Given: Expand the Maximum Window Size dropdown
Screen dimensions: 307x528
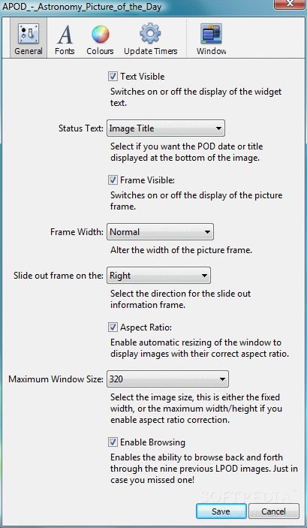Looking at the screenshot, I should click(167, 379).
